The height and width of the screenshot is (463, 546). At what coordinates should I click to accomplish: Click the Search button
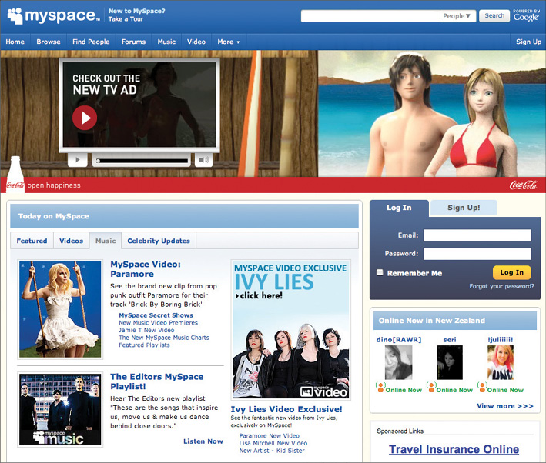point(494,15)
